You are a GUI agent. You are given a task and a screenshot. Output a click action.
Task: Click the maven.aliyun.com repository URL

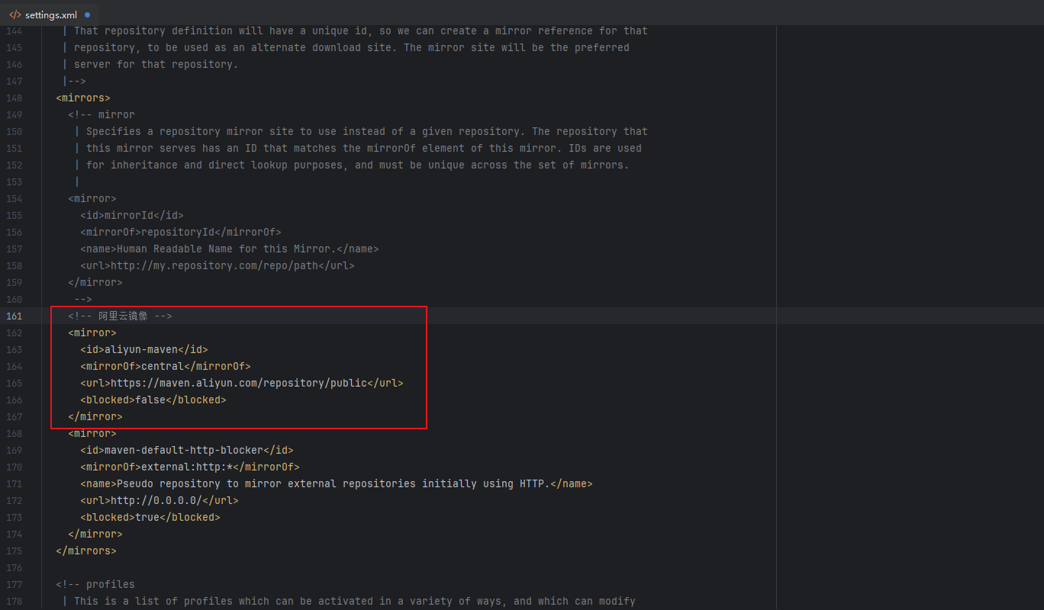pyautogui.click(x=239, y=383)
